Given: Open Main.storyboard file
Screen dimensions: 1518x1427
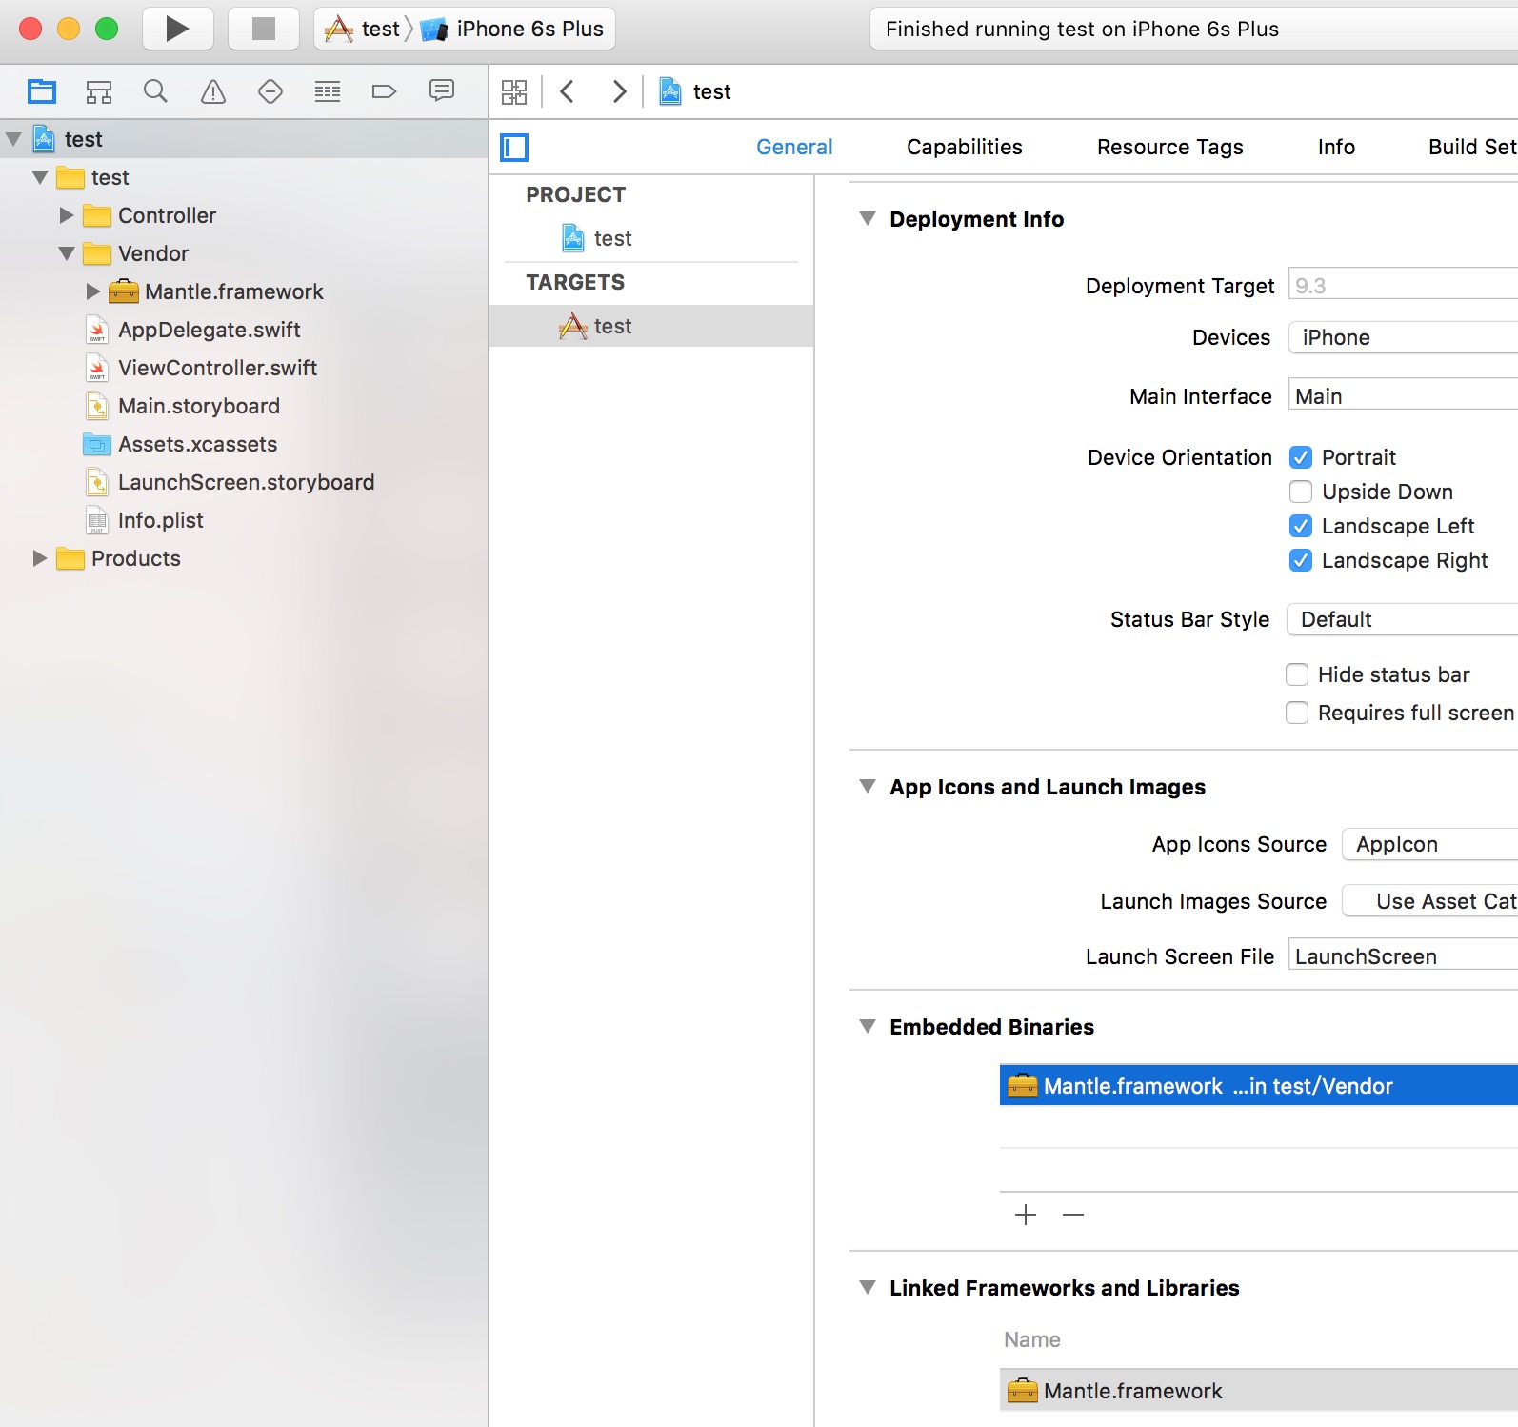Looking at the screenshot, I should (198, 406).
